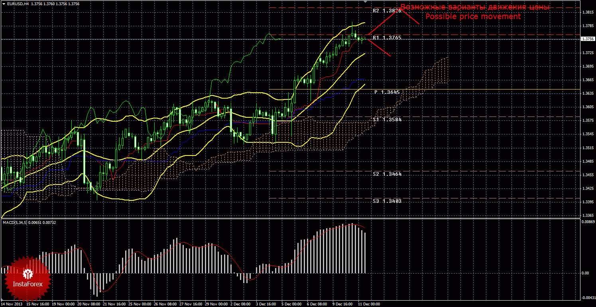Click the 5 Dec 00:00 time label
The image size is (596, 307).
pos(292,304)
